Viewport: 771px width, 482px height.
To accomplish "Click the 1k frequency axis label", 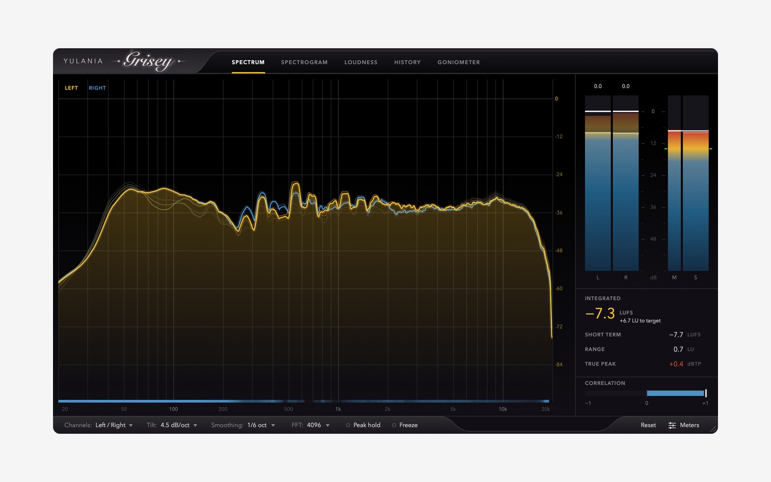I will (338, 409).
